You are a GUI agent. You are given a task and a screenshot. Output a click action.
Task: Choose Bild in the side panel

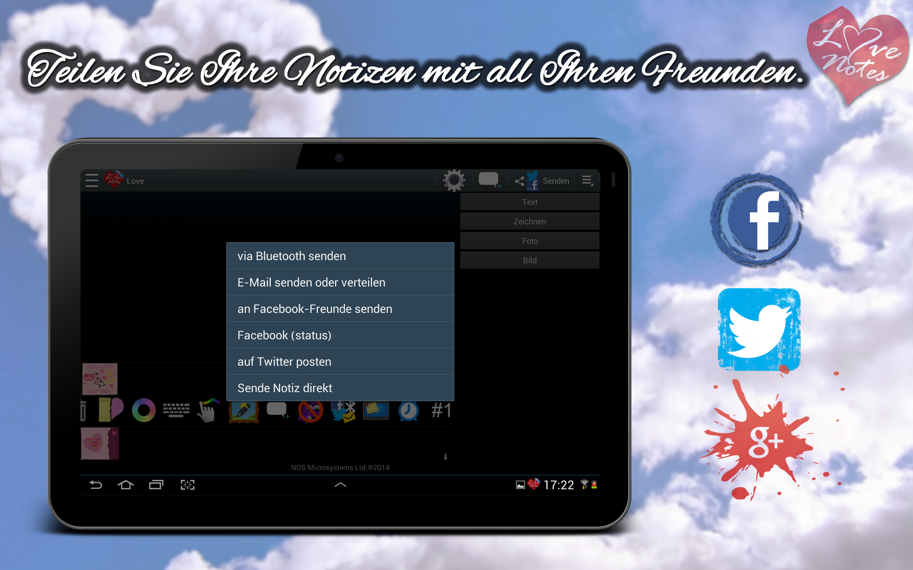point(529,260)
